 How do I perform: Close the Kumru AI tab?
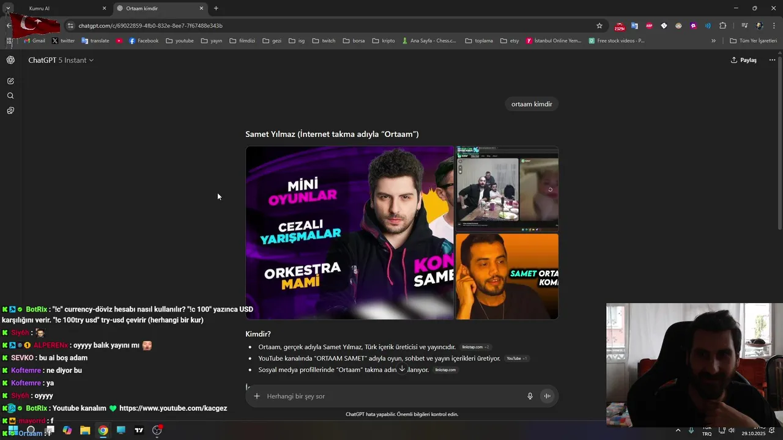104,9
